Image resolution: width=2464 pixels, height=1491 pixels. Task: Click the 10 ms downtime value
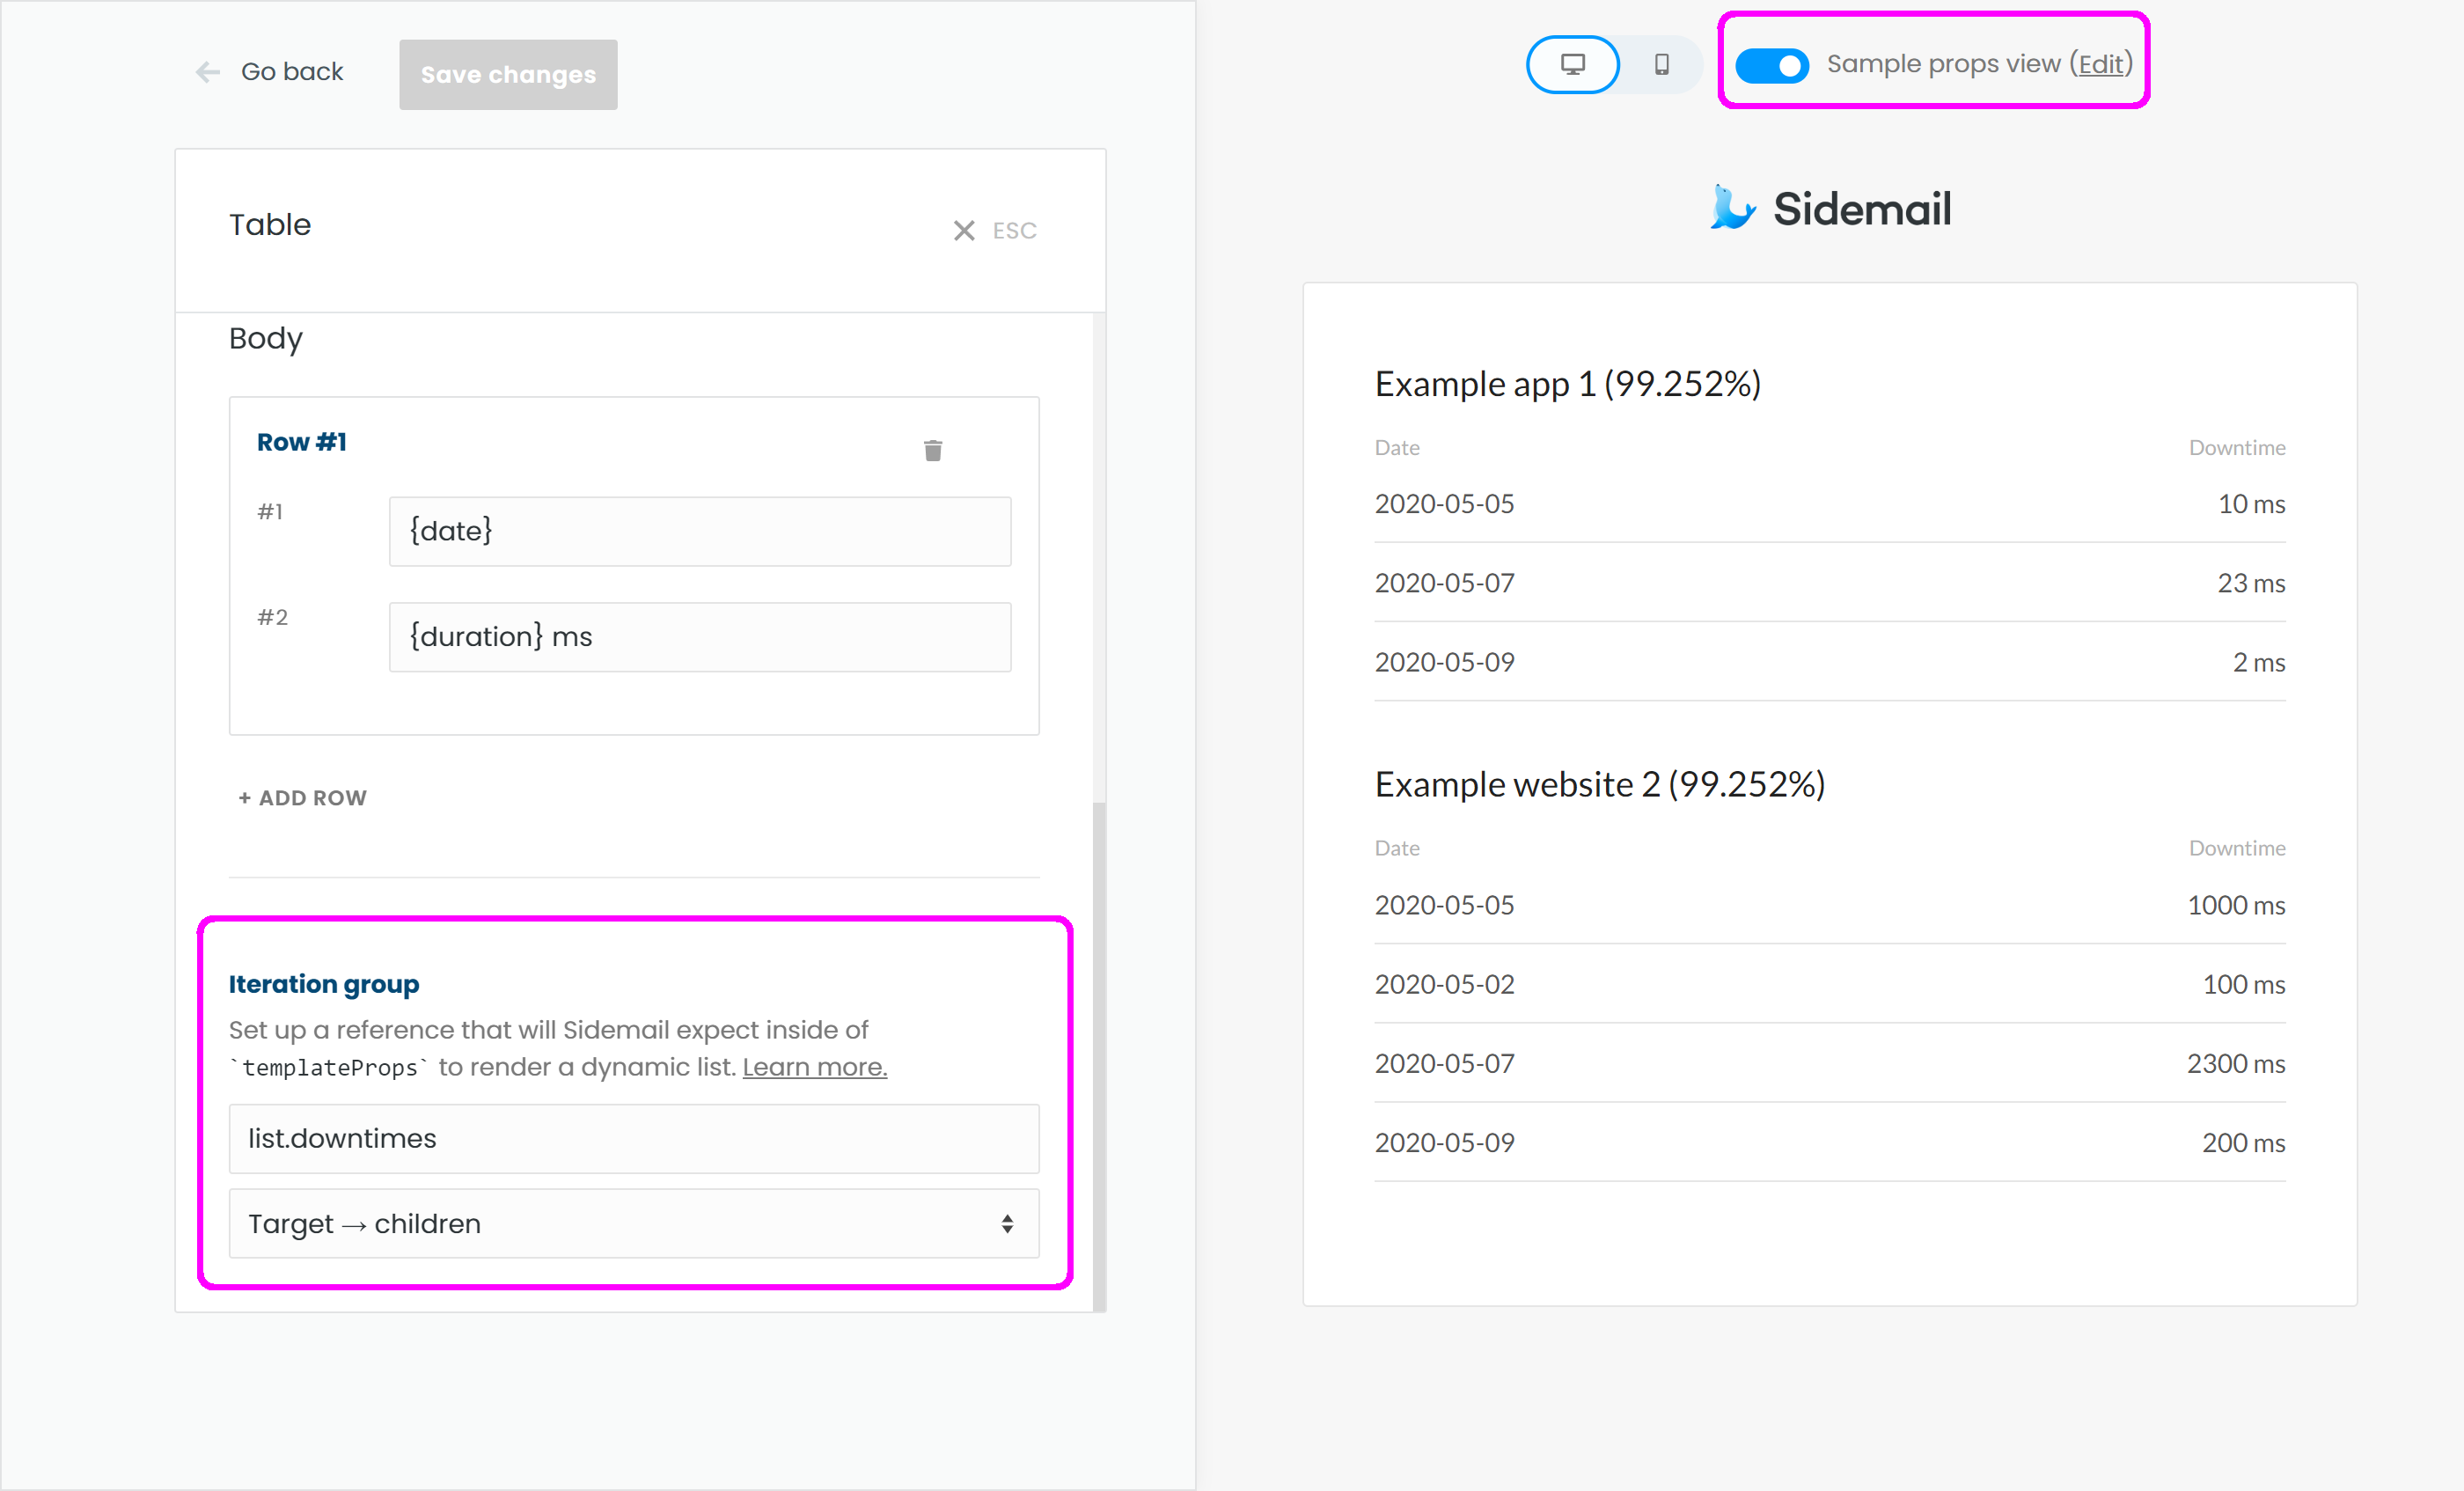click(2252, 504)
